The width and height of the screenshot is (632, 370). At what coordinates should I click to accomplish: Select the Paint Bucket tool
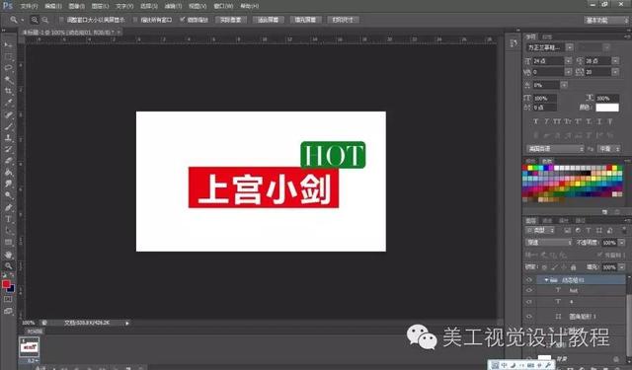coord(8,173)
